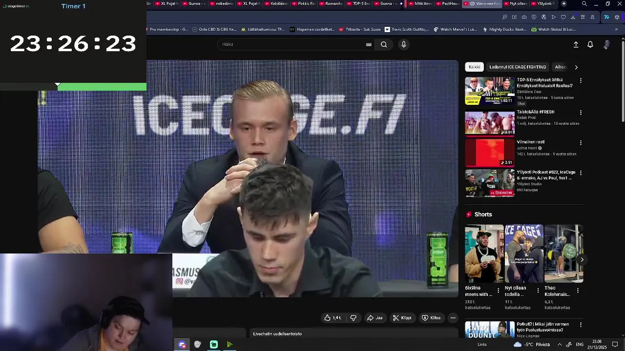This screenshot has height=351, width=625.
Task: Open the weather widget showing -5°C Pilvistä
Action: 531,345
